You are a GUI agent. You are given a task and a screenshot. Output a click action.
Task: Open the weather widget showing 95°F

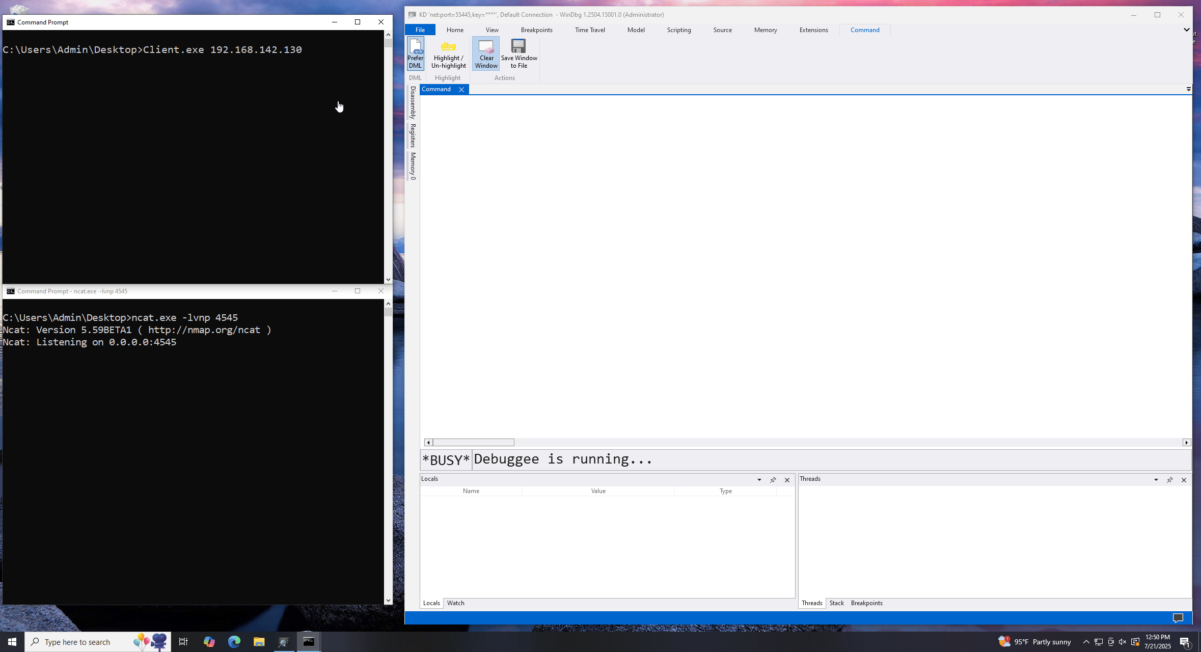[x=1034, y=642]
